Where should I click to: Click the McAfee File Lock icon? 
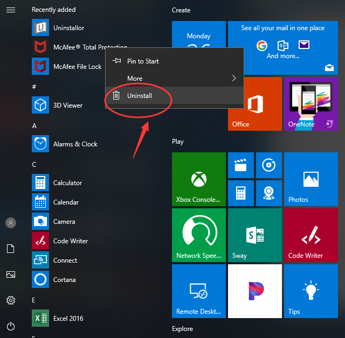(40, 66)
